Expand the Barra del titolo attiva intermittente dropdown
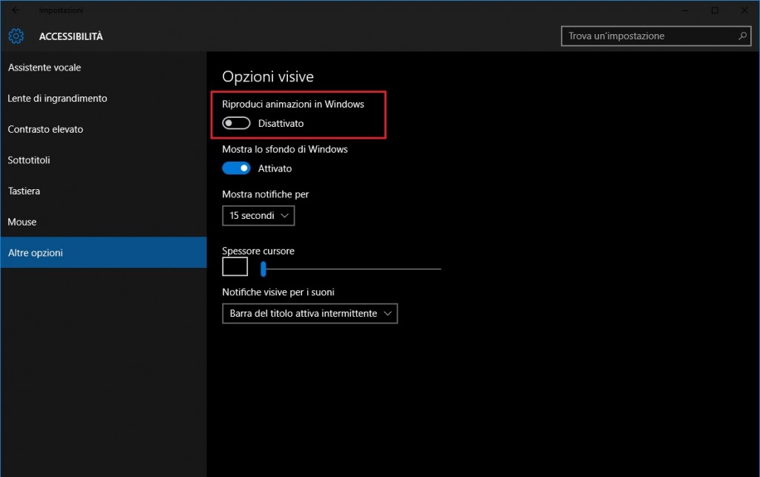The image size is (760, 477). (x=309, y=314)
